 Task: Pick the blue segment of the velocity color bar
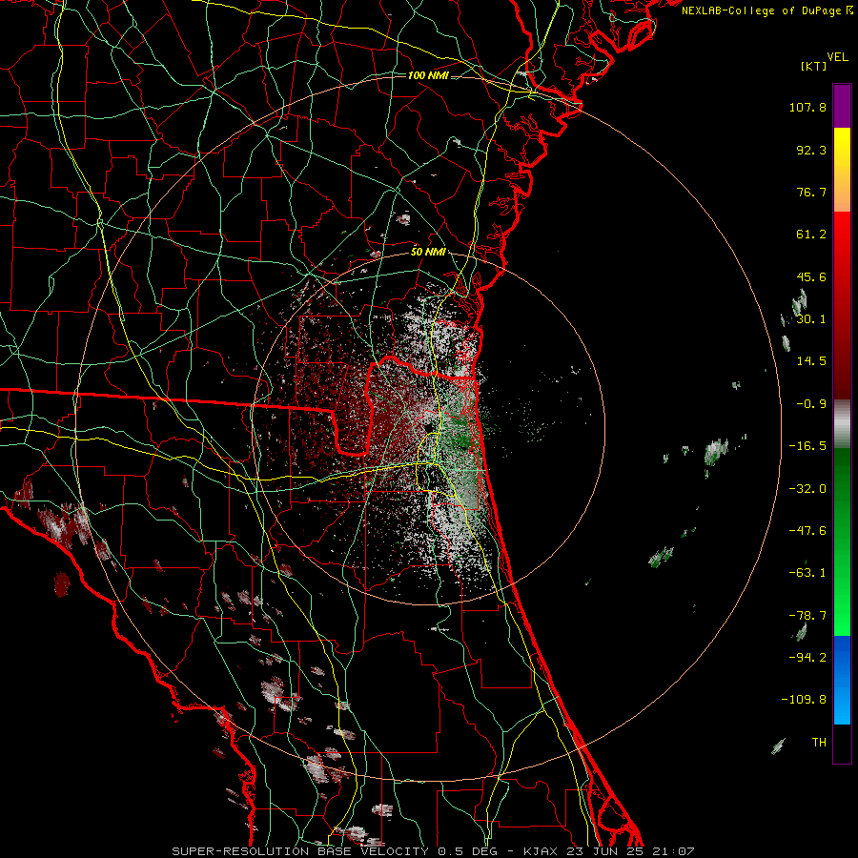tap(842, 680)
